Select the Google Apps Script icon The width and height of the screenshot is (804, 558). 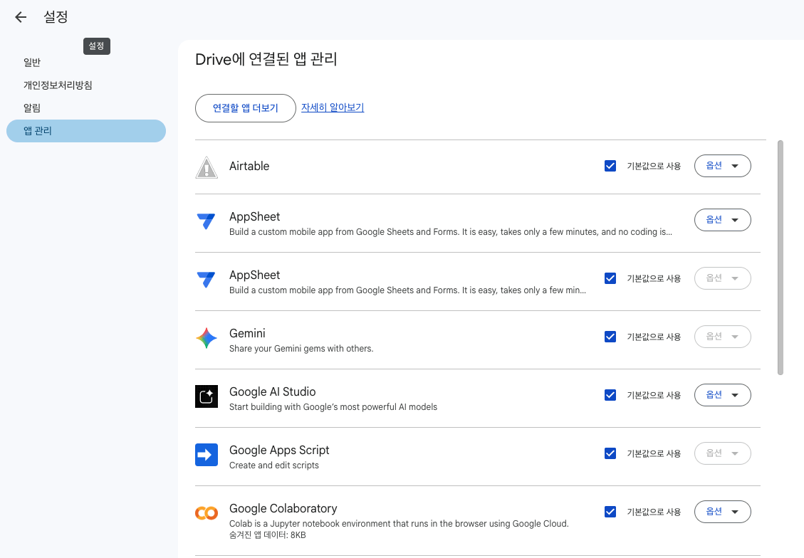point(206,455)
